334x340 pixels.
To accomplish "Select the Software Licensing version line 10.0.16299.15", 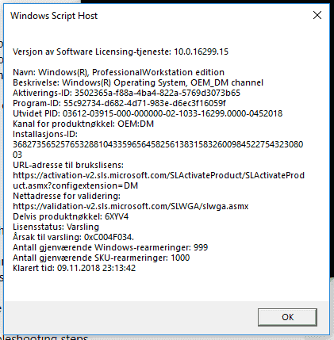I will (121, 52).
